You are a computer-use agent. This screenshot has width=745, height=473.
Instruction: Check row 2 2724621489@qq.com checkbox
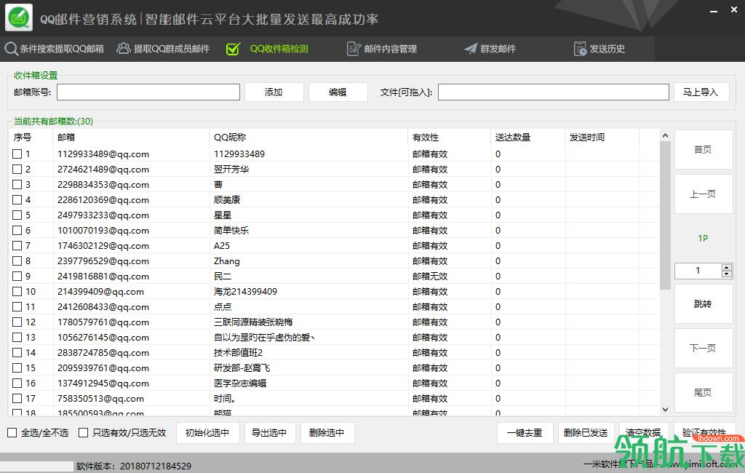coord(17,170)
